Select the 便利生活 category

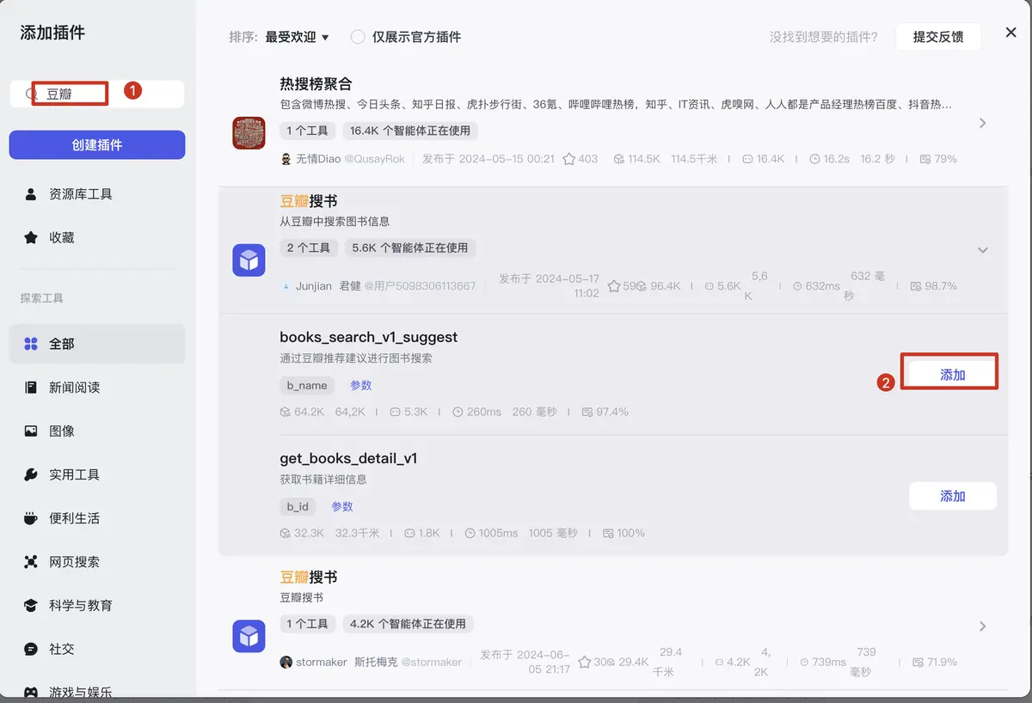click(97, 518)
